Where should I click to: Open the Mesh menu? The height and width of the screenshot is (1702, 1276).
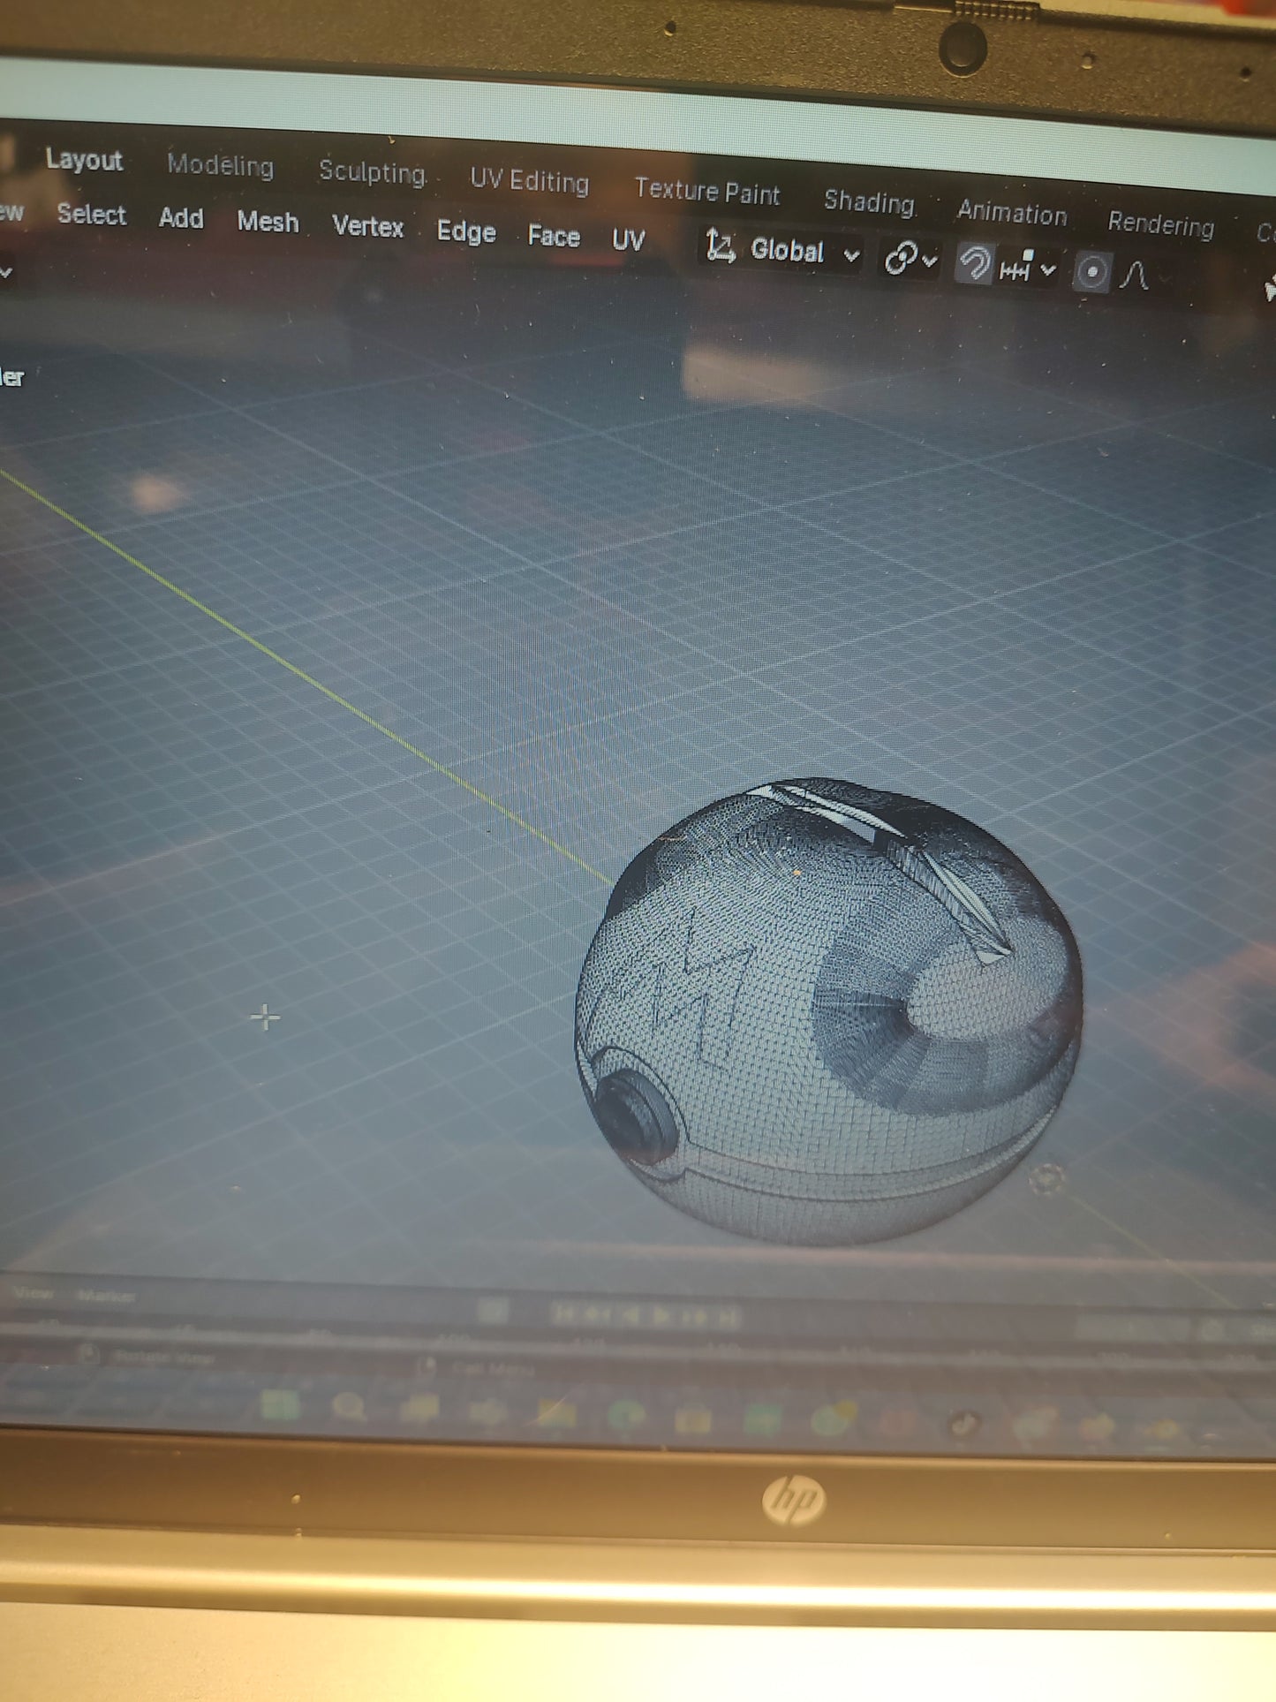pyautogui.click(x=268, y=222)
